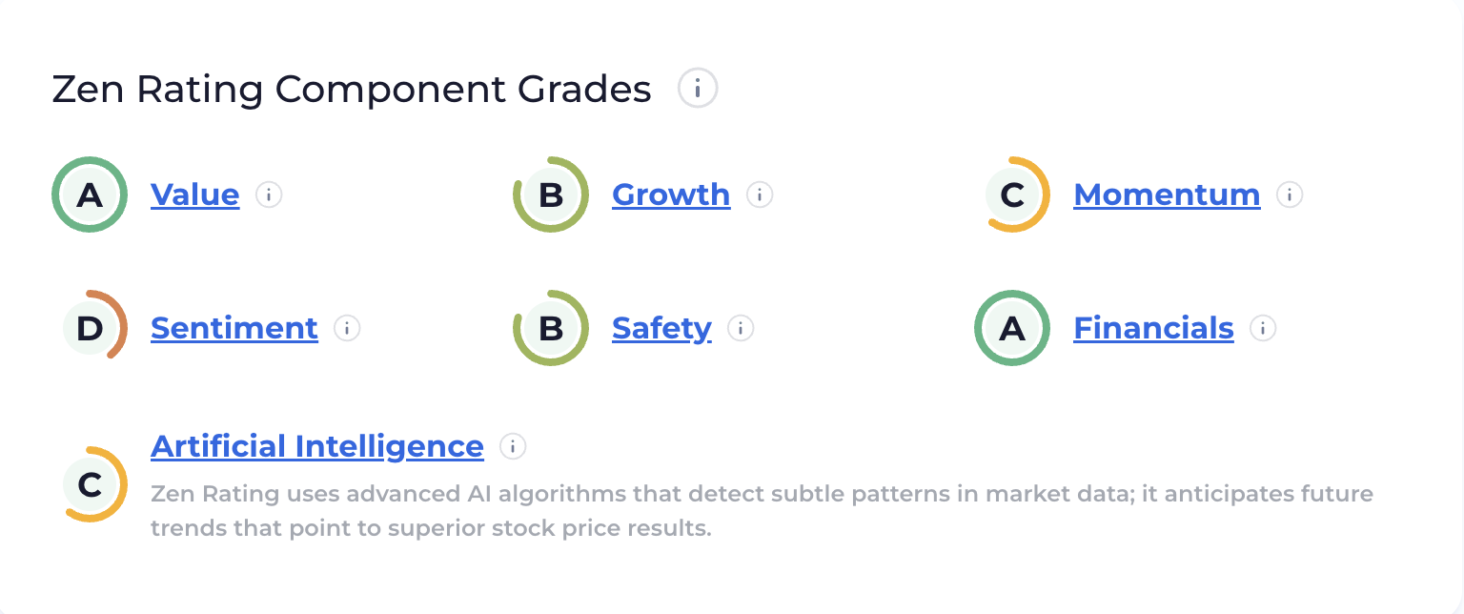Open the Growth grade link

click(671, 194)
